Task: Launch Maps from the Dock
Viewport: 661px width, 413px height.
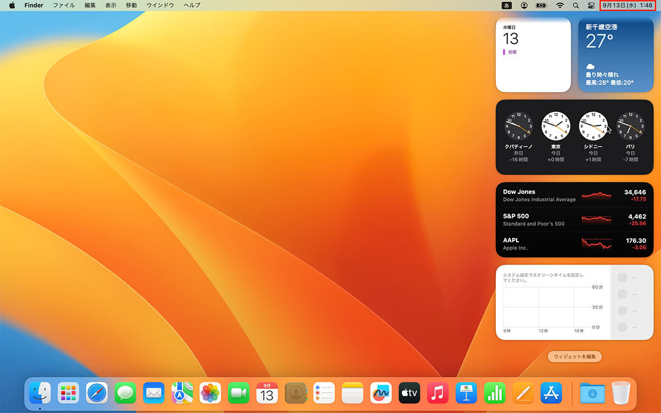Action: click(182, 393)
